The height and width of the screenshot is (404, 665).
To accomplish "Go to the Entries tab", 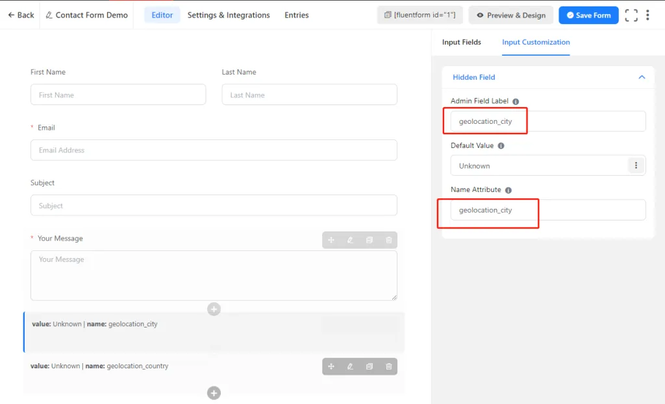I will [297, 15].
